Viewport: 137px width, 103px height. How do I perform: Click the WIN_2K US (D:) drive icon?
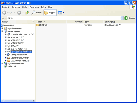tap(9, 40)
